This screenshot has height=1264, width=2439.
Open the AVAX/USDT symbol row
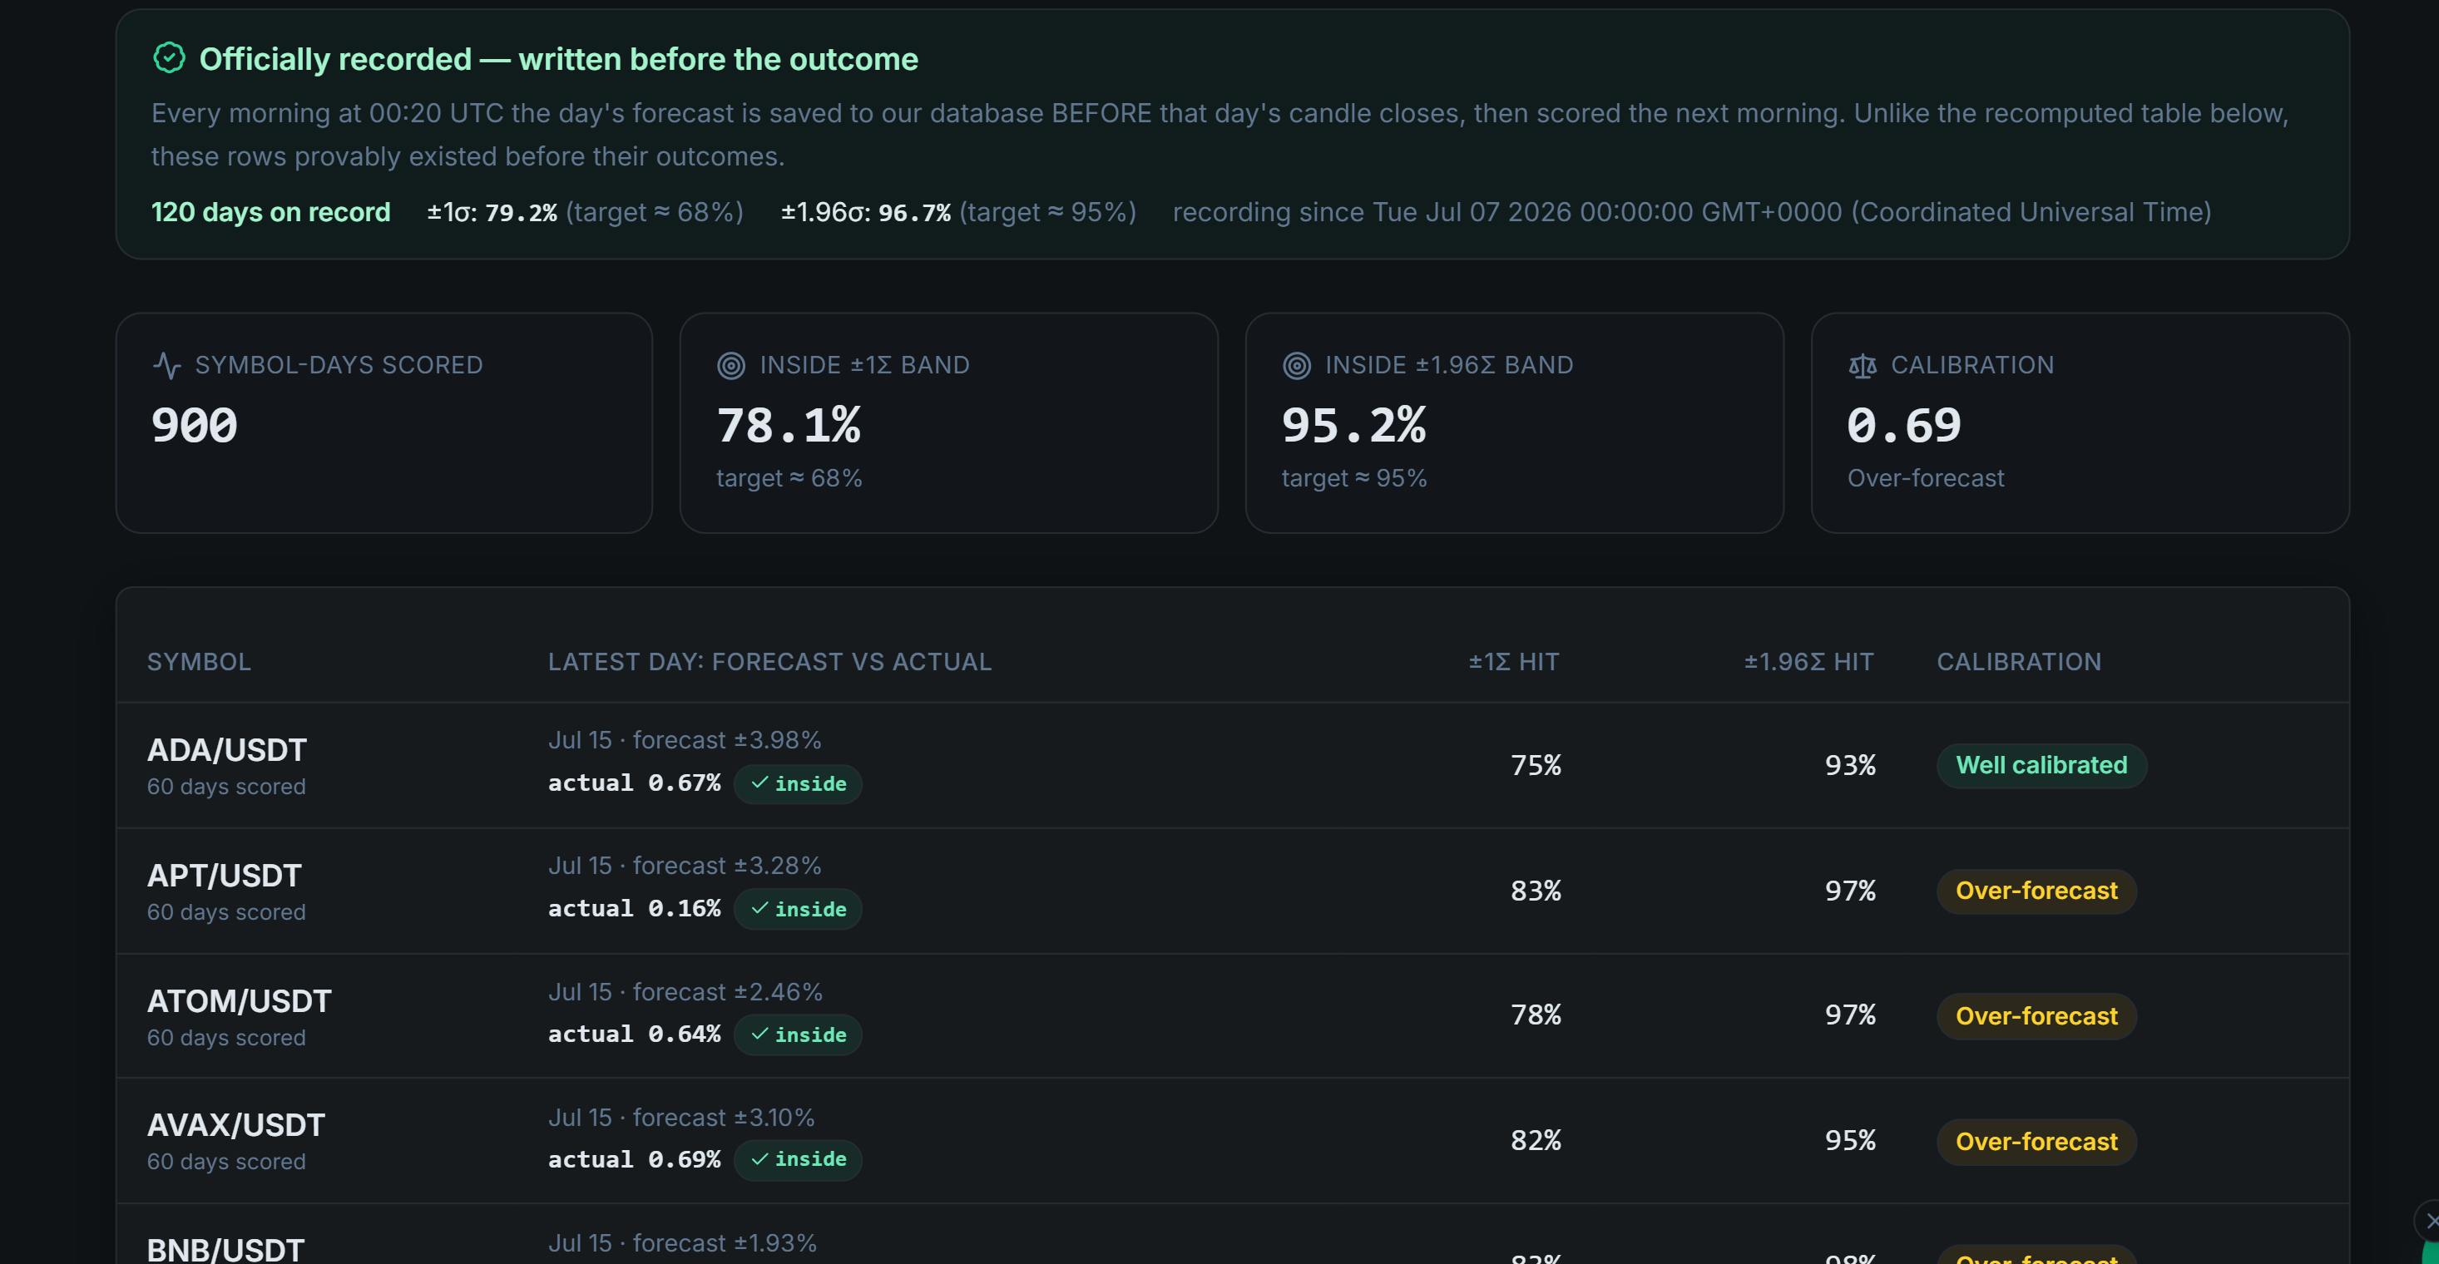tap(1233, 1141)
